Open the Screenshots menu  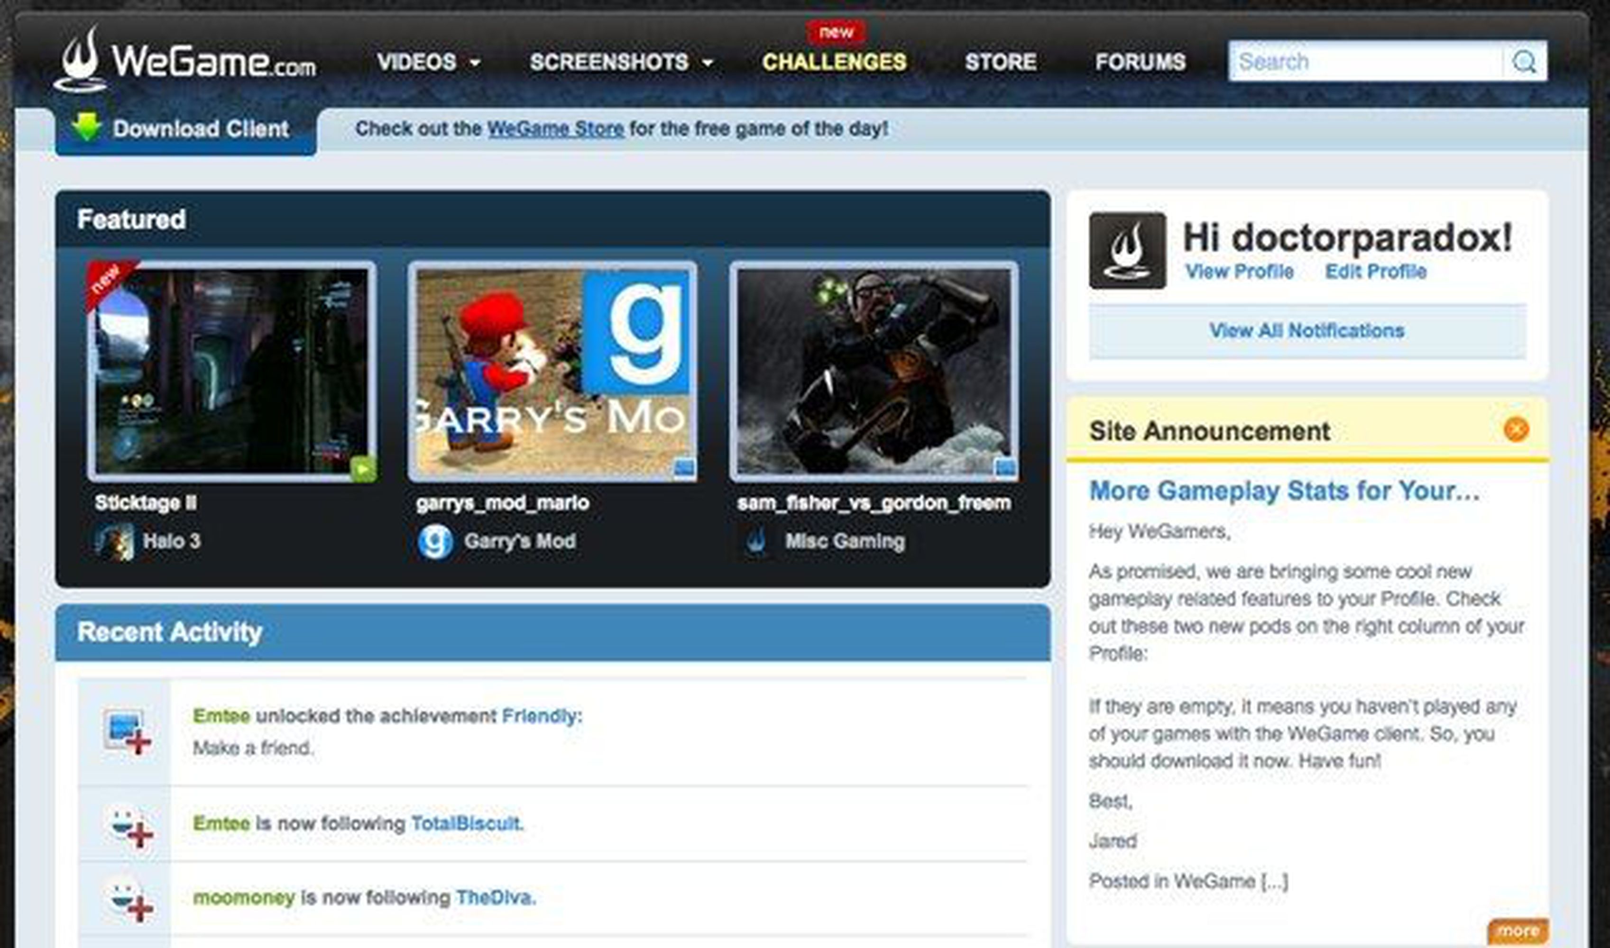(609, 62)
